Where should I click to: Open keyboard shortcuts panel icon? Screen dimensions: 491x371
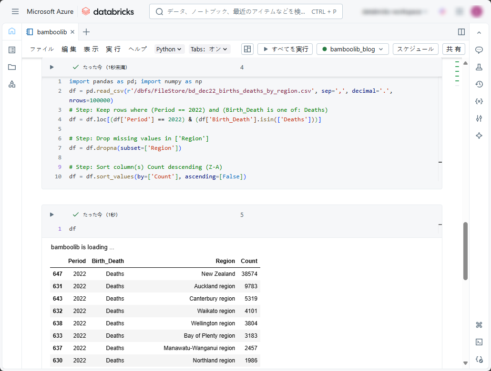point(479,325)
